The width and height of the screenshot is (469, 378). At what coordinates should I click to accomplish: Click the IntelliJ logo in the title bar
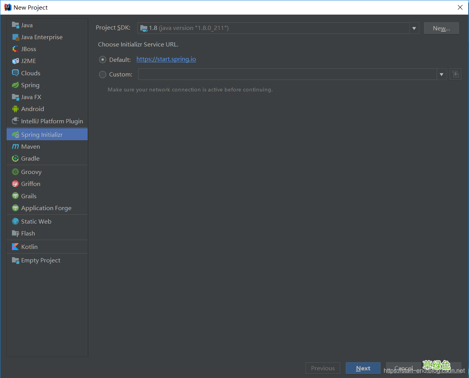point(8,7)
